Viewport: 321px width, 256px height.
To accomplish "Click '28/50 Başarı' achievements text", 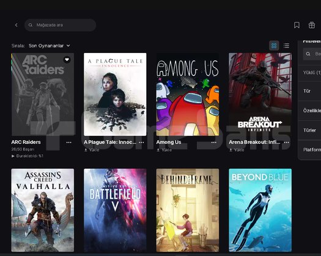I will 23,149.
